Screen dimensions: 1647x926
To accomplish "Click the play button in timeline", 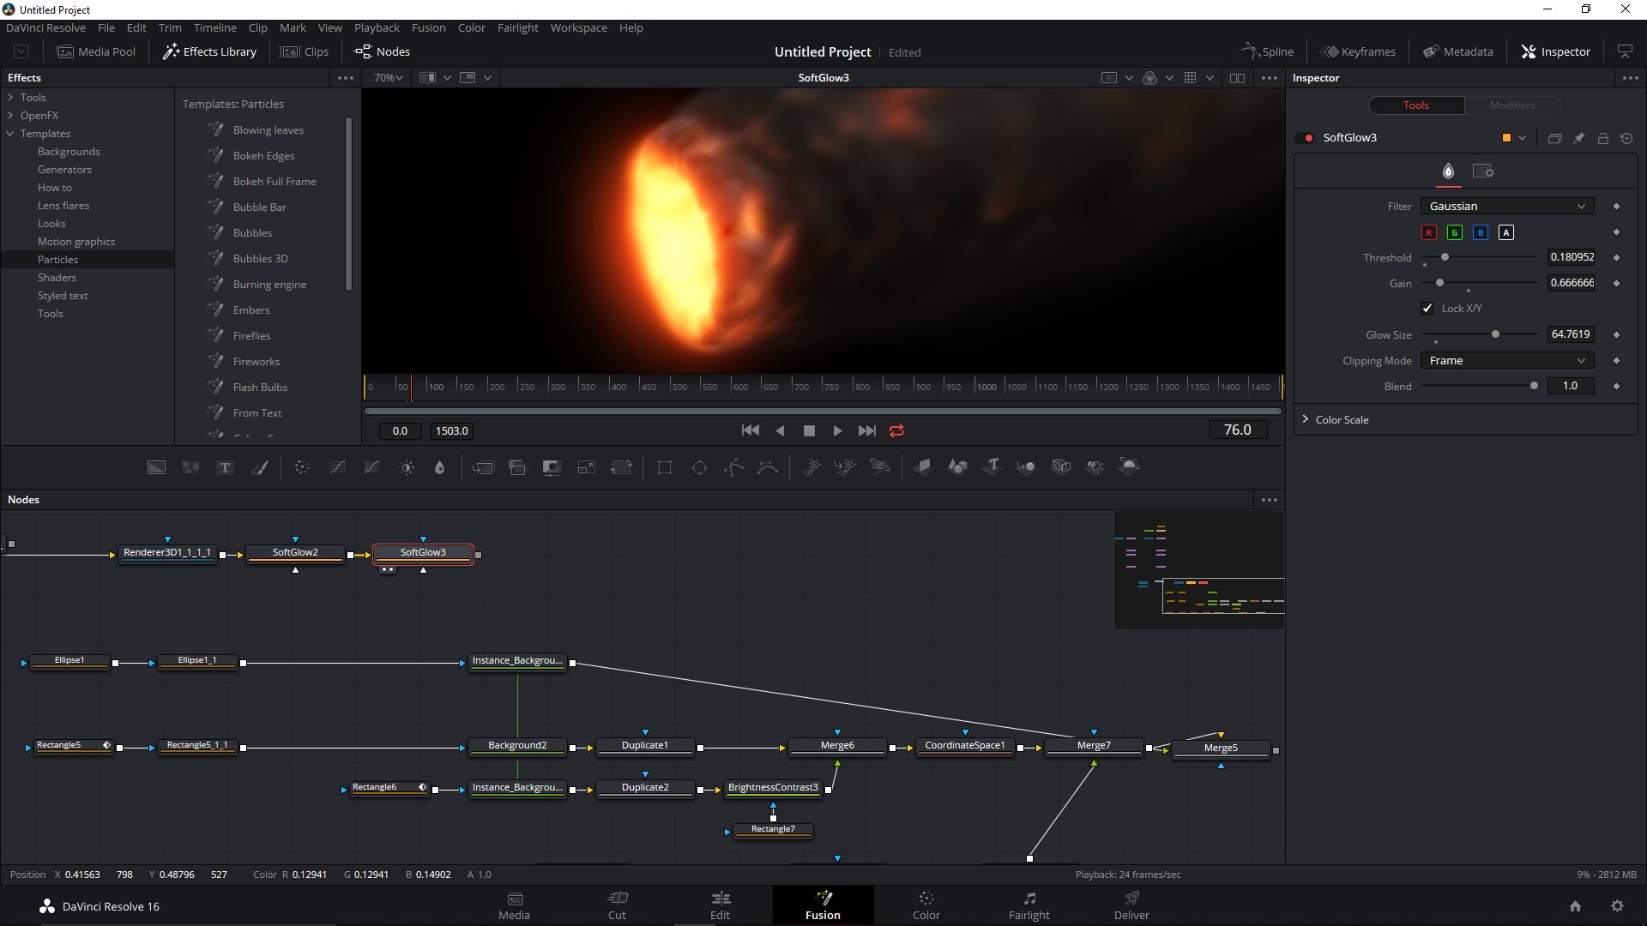I will point(837,430).
